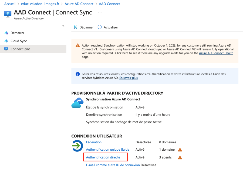This screenshot has width=243, height=173.
Task: Open E-mail comme autre ID de connexion link
Action: 113,165
